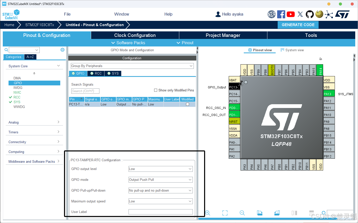The height and width of the screenshot is (223, 358).
Task: Open the peripheral search combo box
Action: pyautogui.click(x=24, y=50)
